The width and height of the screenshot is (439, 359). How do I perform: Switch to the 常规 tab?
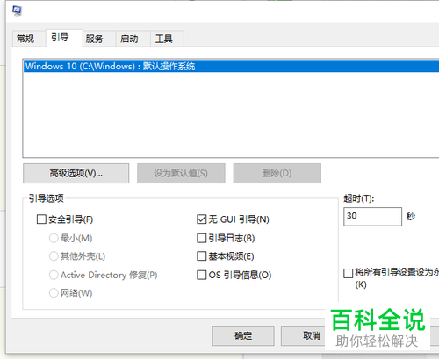pyautogui.click(x=29, y=39)
